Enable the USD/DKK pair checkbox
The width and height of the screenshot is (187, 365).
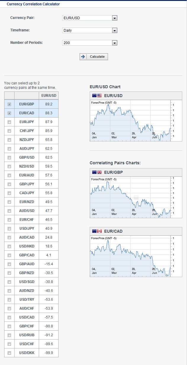click(x=9, y=353)
